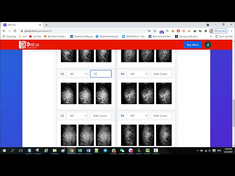Click the R5 finger label

point(123,116)
